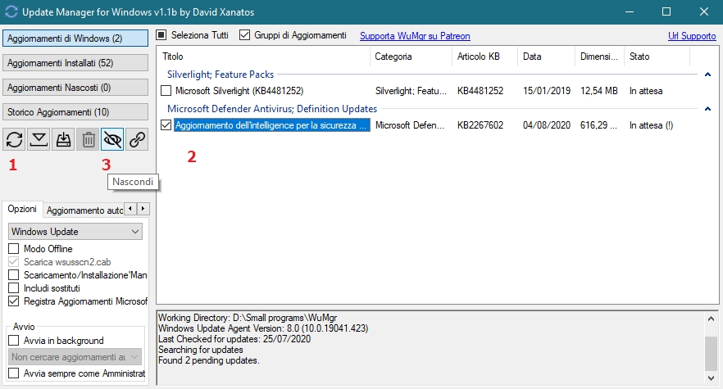723x389 pixels.
Task: Select Aggiornamento dell'intelligence per la sicurezza row
Action: 272,125
